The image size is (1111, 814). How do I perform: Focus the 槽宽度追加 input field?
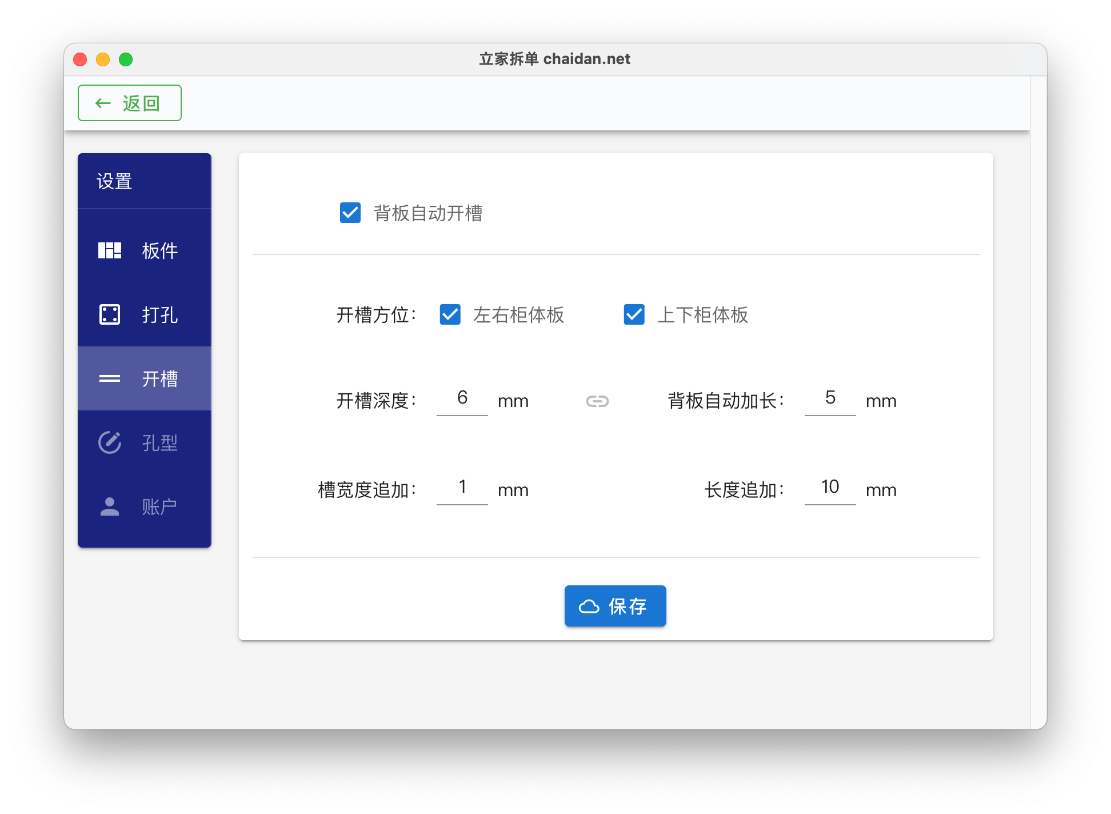462,488
